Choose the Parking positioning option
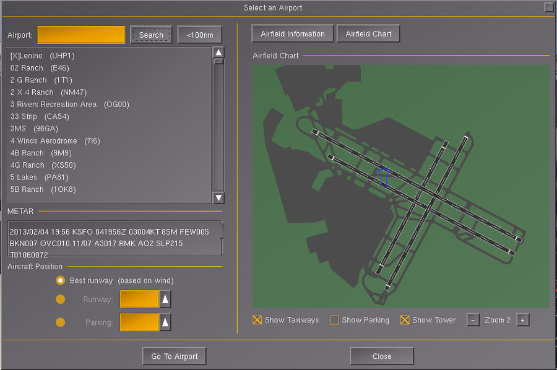This screenshot has width=557, height=370. 60,321
